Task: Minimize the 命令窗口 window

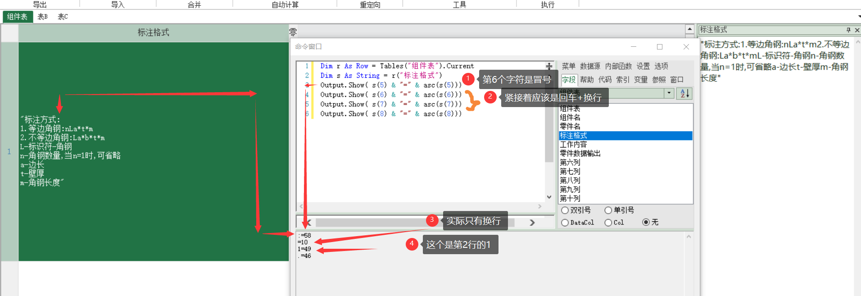Action: (634, 47)
